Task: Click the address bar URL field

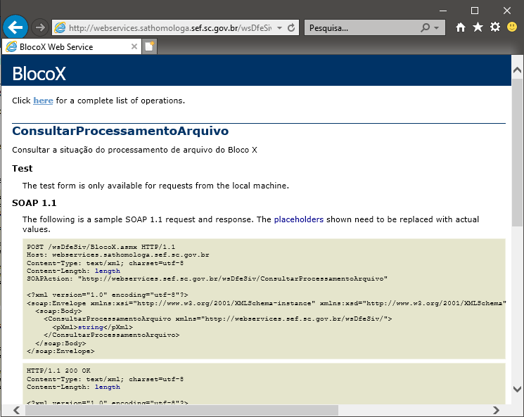Action: click(x=170, y=27)
